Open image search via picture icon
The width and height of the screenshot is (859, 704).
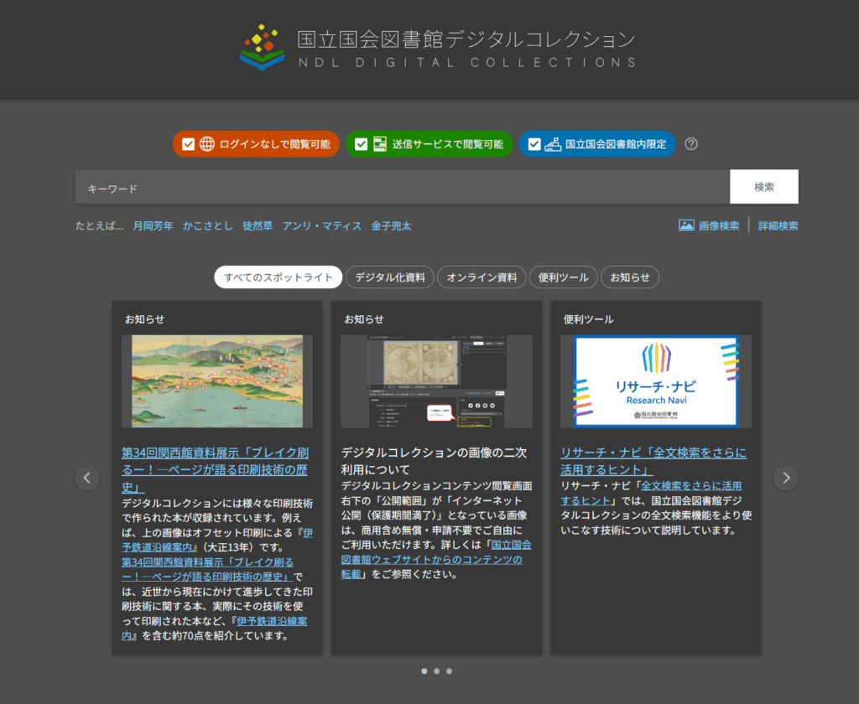pos(686,225)
